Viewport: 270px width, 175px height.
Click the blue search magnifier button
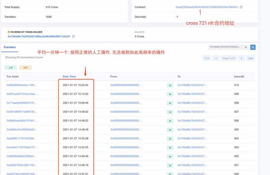[x=252, y=47]
